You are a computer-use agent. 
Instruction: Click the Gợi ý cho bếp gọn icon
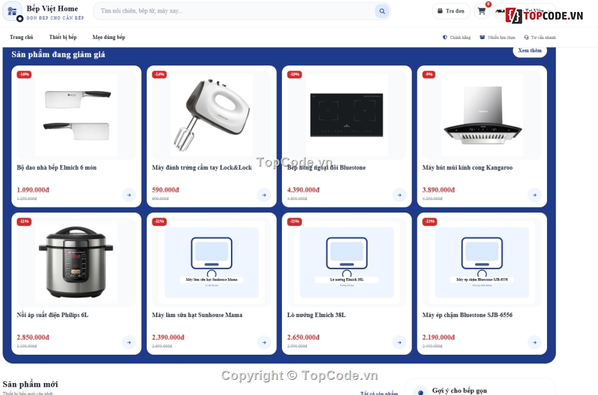(420, 392)
